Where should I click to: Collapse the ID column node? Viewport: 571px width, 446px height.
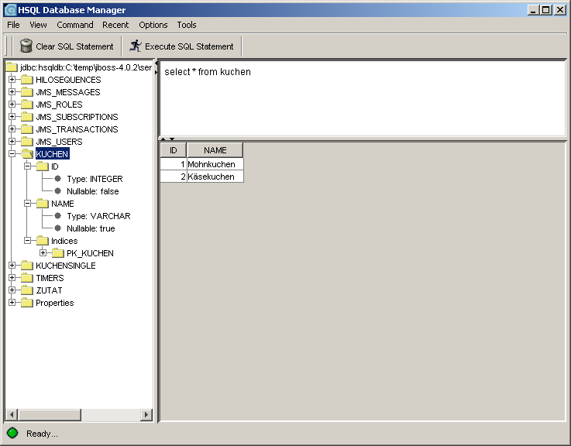coord(27,166)
